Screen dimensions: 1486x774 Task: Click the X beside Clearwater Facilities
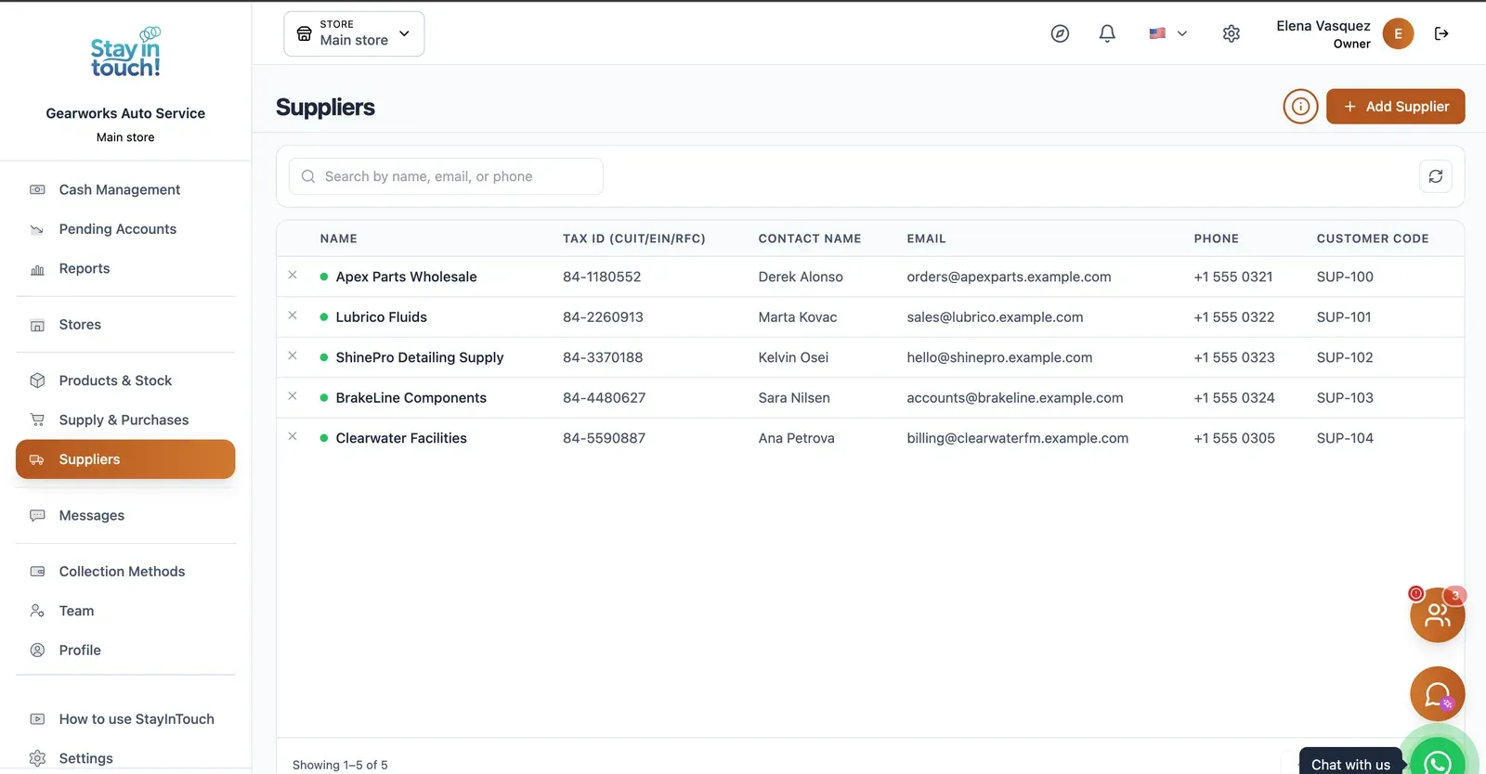(x=293, y=437)
